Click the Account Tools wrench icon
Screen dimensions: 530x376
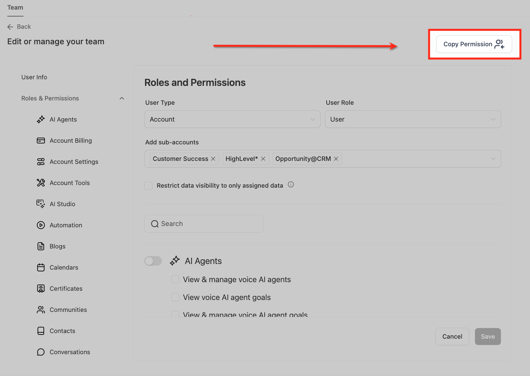41,183
